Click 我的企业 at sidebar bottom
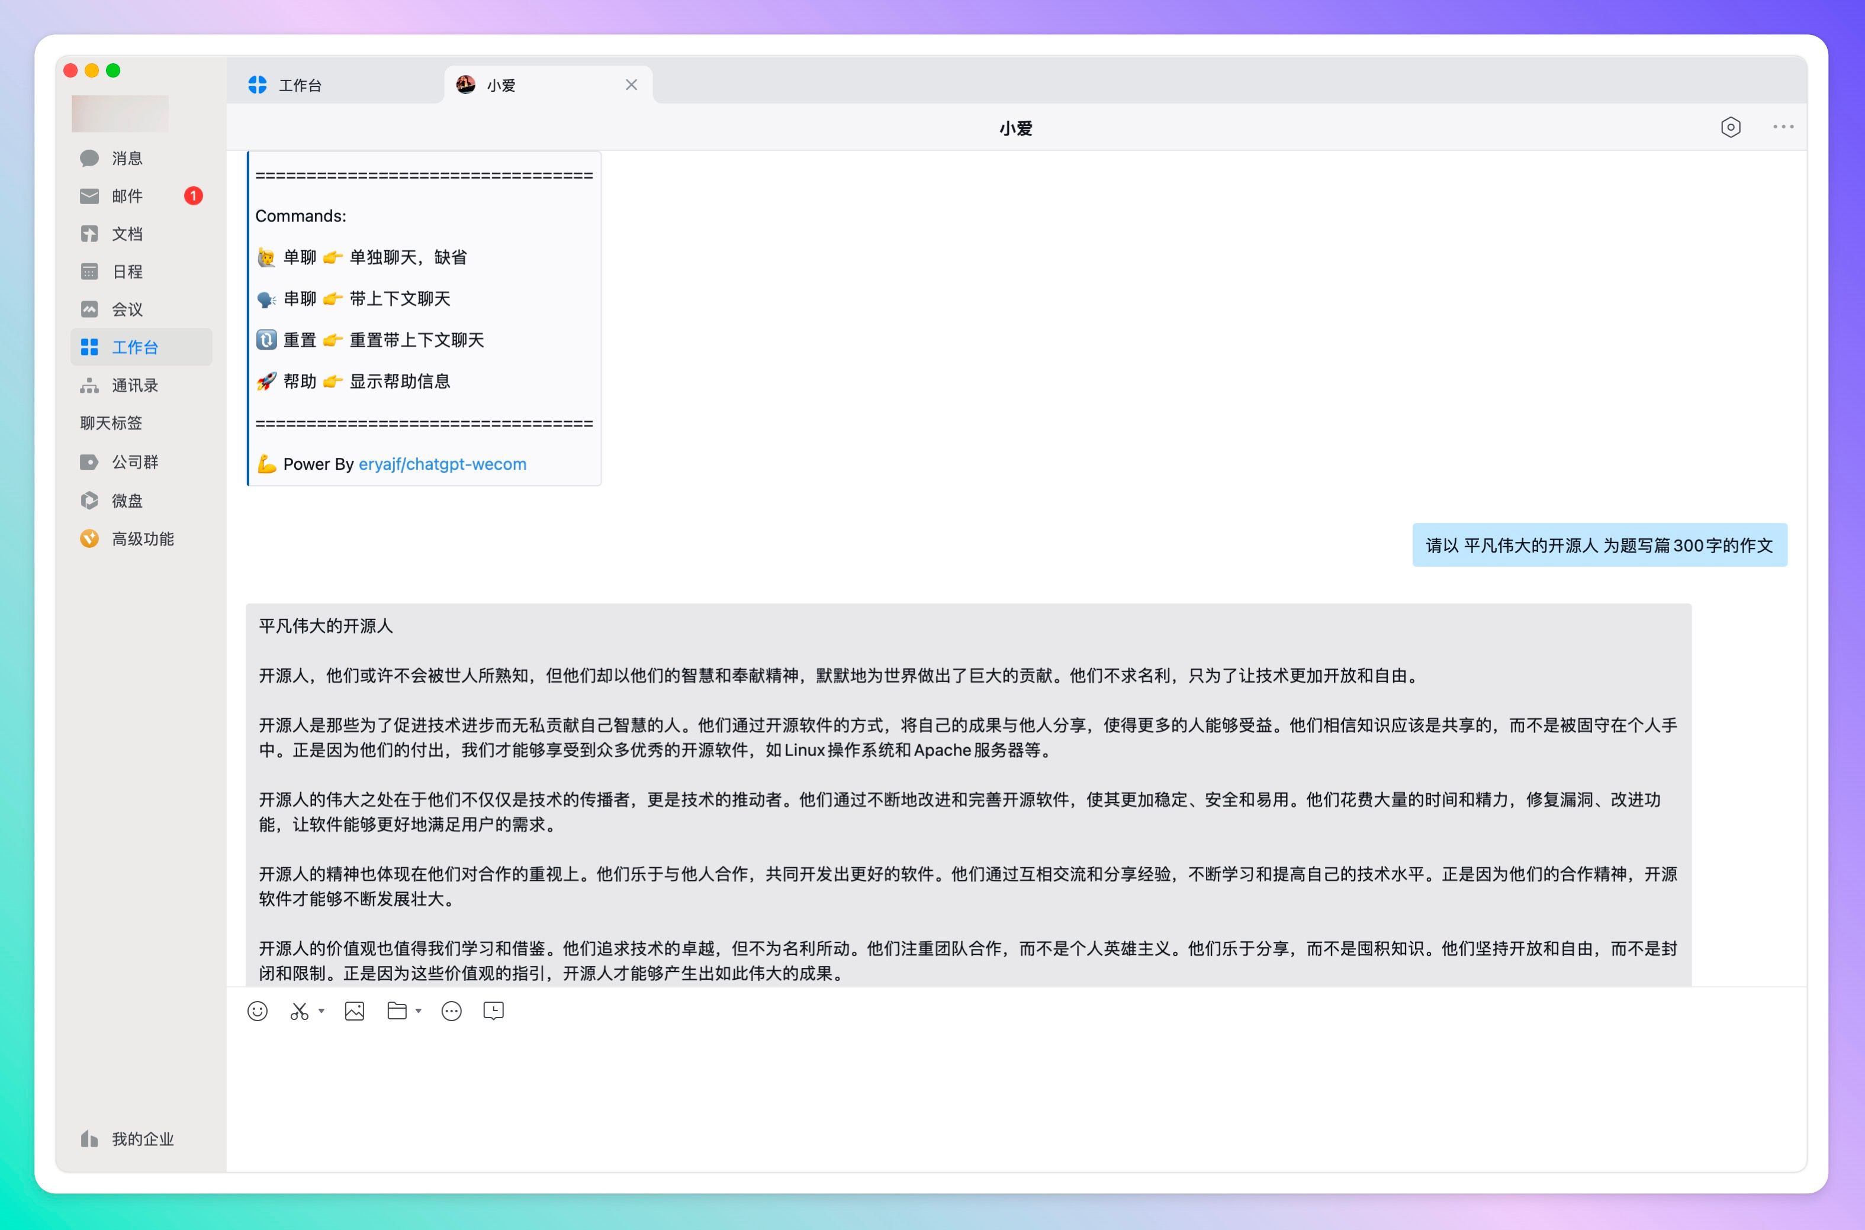Viewport: 1865px width, 1230px height. tap(142, 1138)
